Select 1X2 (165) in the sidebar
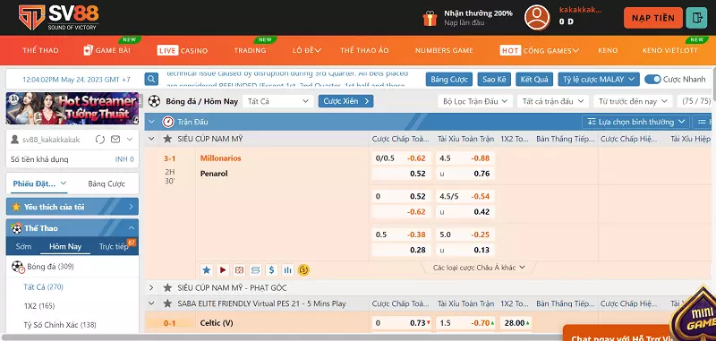The width and height of the screenshot is (716, 341). [39, 306]
